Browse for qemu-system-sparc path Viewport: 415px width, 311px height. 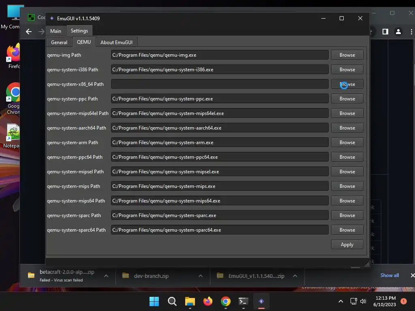(347, 215)
